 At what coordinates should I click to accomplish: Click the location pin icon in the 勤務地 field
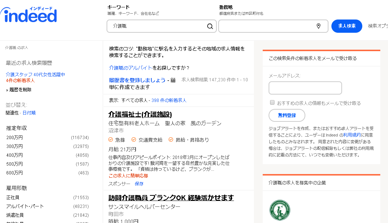click(x=318, y=26)
